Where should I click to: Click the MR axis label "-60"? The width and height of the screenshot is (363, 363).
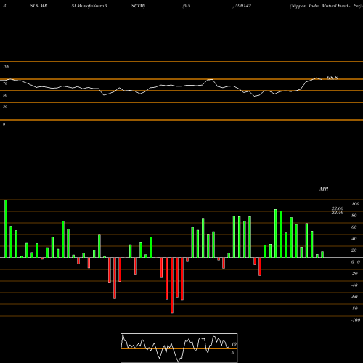point(354,297)
